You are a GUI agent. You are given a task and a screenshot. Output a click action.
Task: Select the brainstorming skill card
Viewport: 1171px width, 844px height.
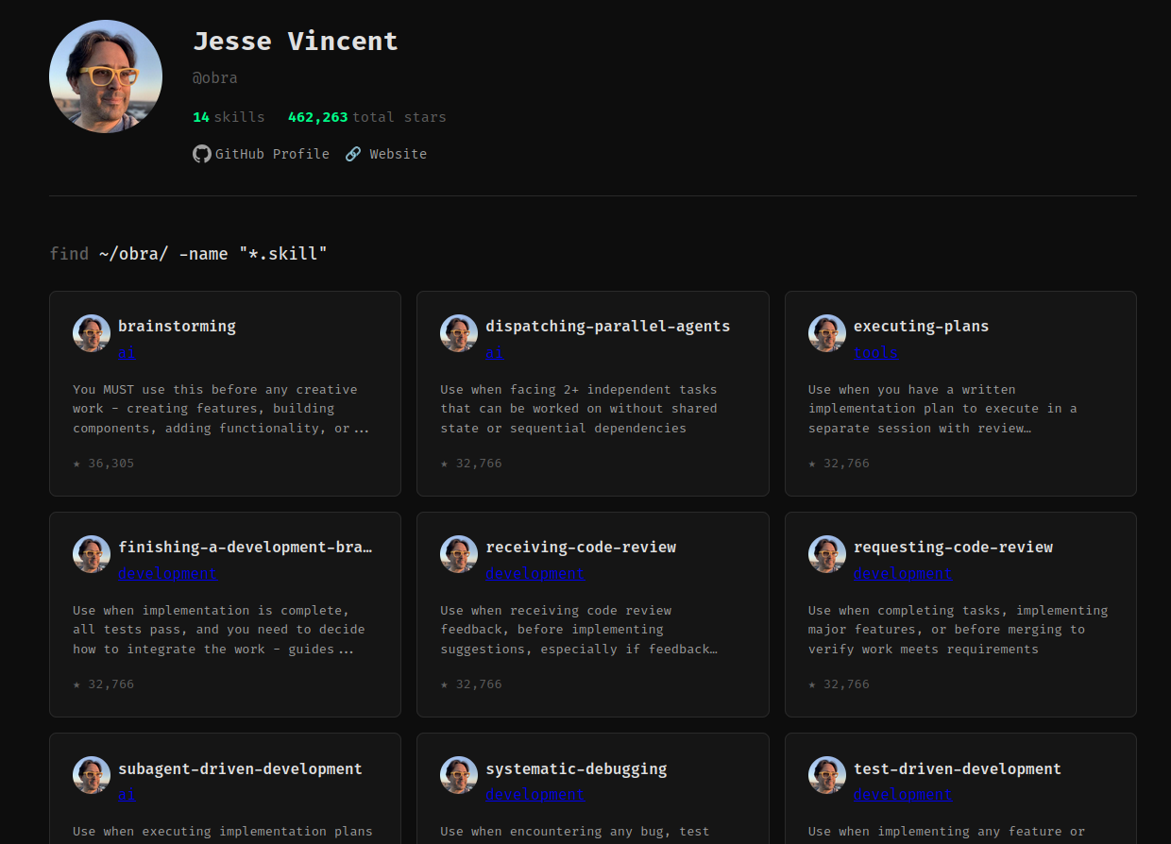pos(225,394)
